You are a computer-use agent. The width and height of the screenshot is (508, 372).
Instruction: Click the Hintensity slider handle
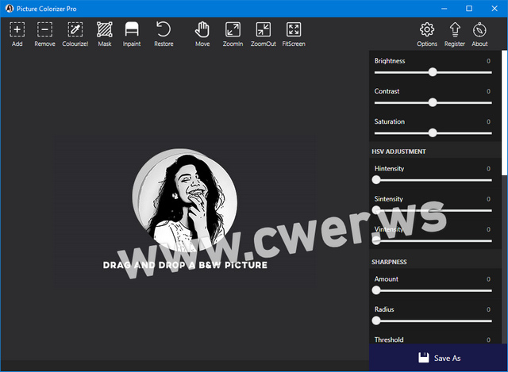376,180
